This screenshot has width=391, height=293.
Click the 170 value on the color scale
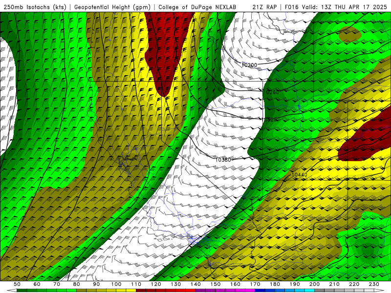pyautogui.click(x=255, y=284)
